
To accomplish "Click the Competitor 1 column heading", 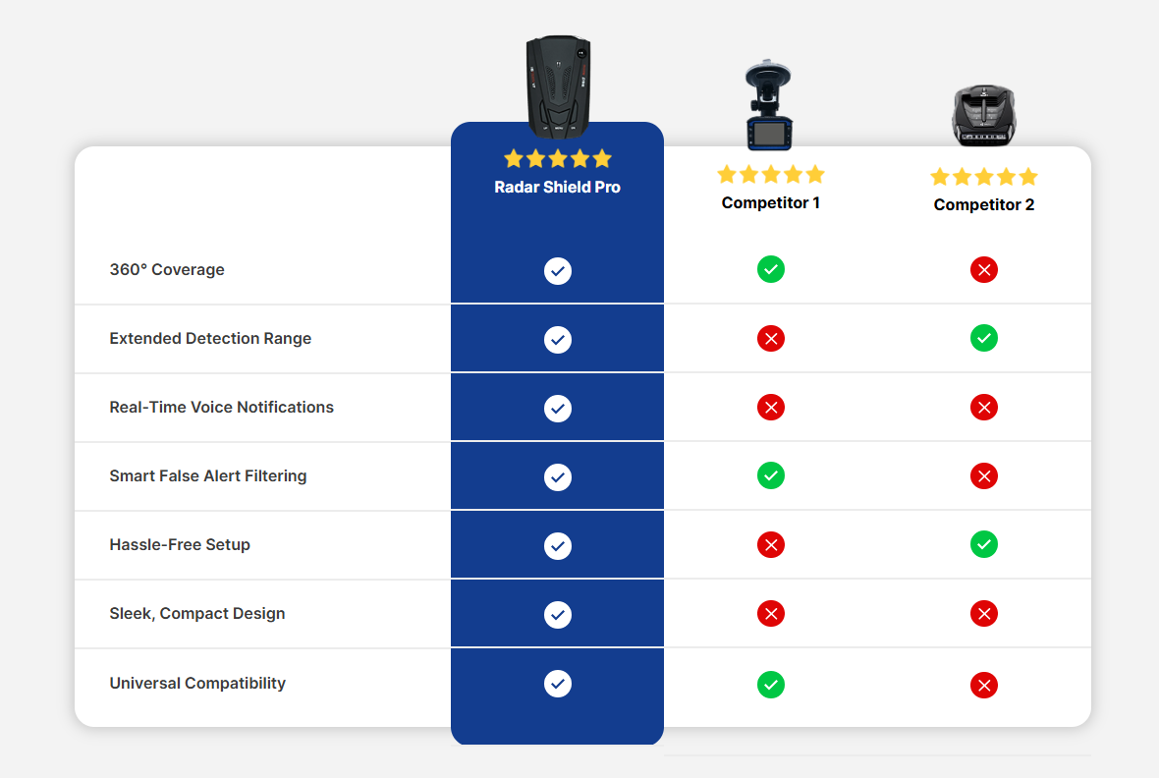I will pyautogui.click(x=771, y=202).
